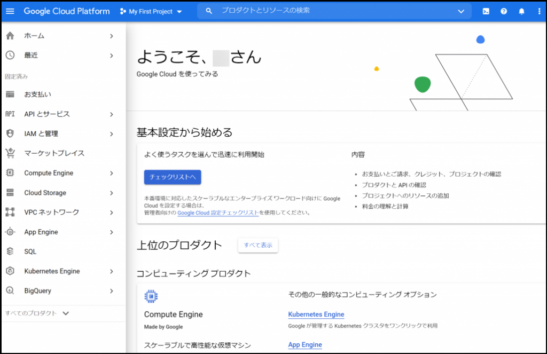Expand API とサービス submenu chevron
This screenshot has width=547, height=354.
(112, 114)
